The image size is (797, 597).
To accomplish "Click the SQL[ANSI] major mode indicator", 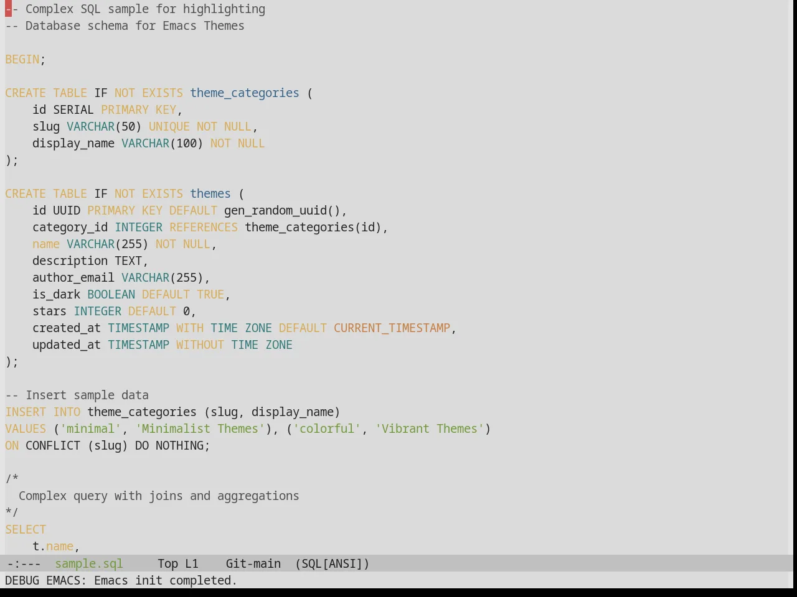I will click(x=332, y=563).
